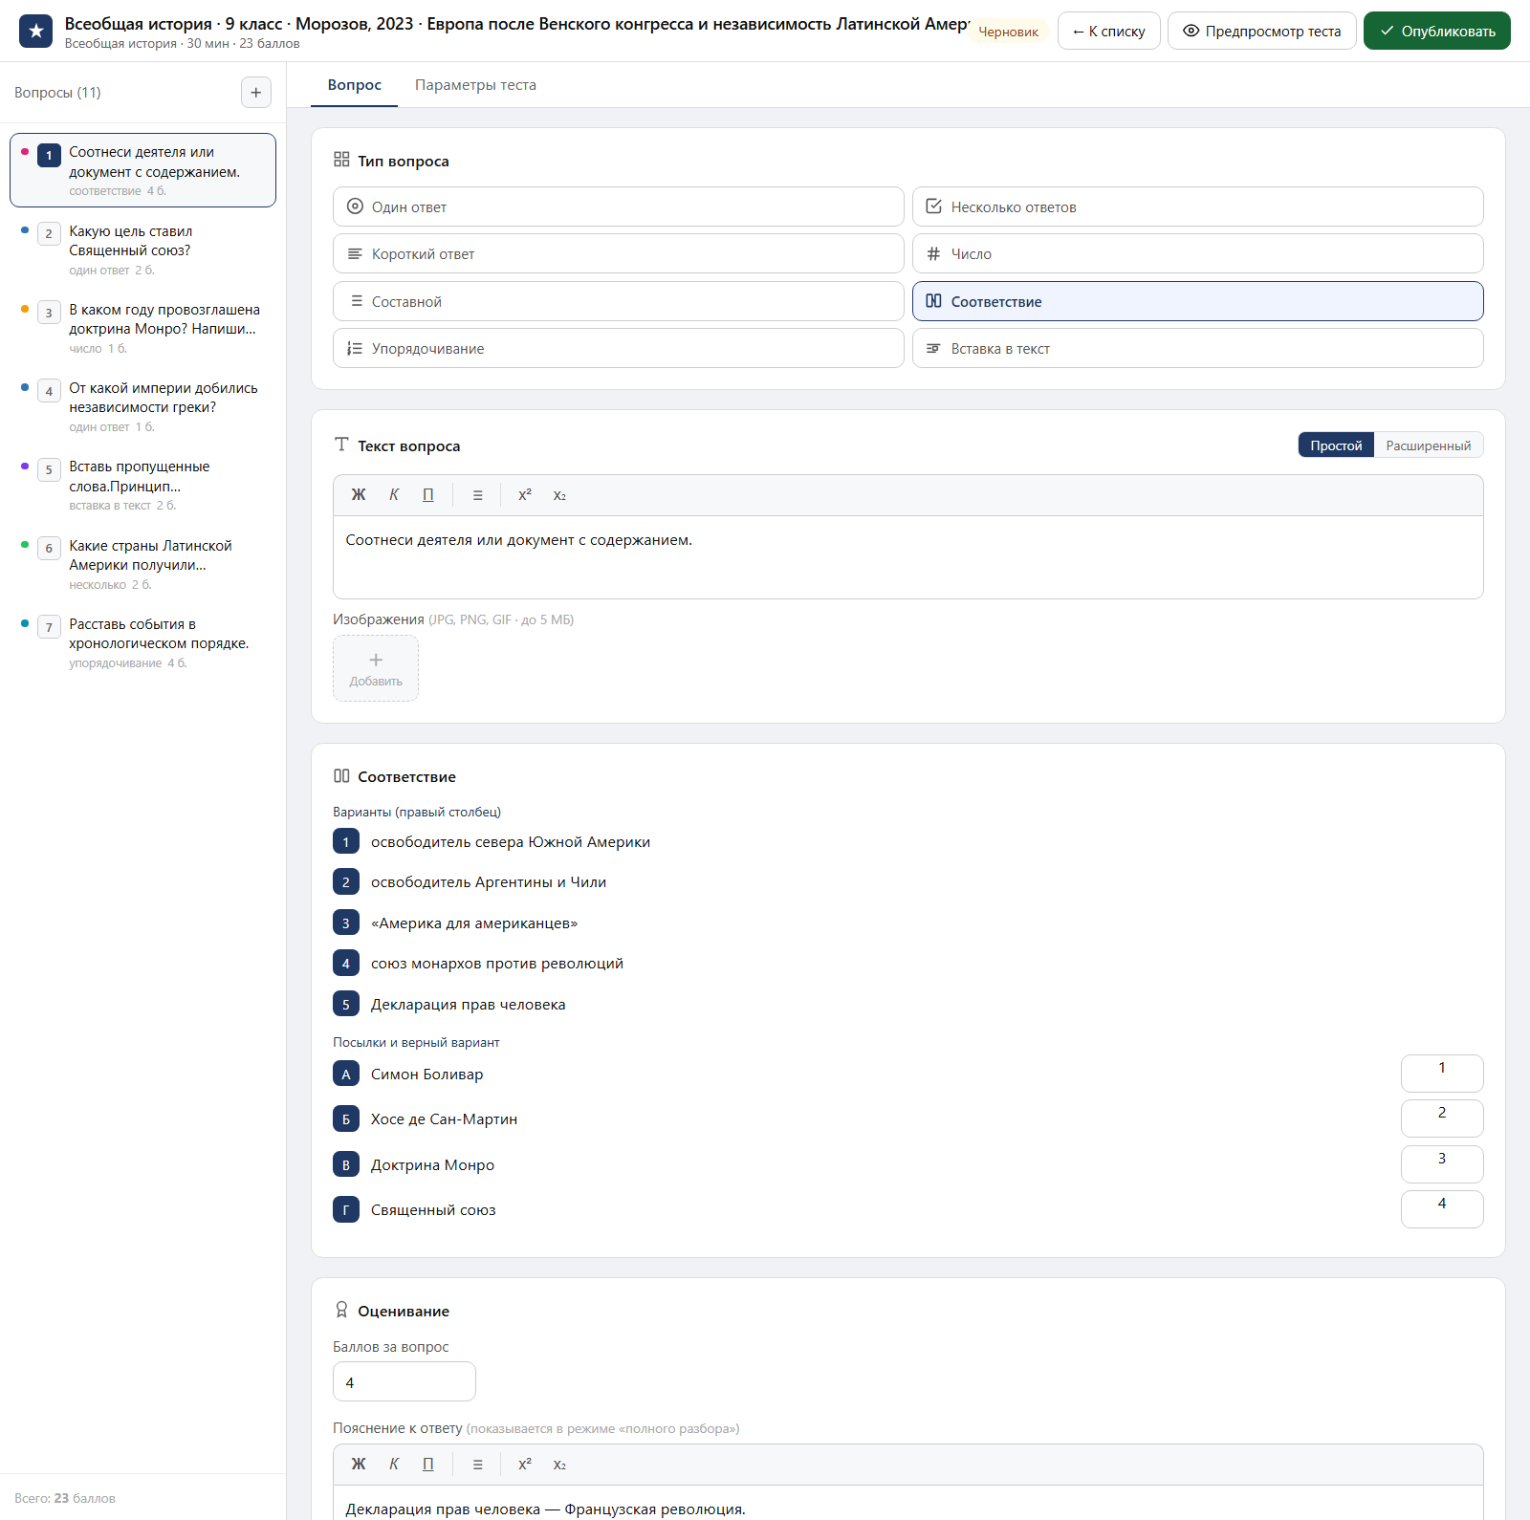This screenshot has height=1520, width=1530.
Task: Select the Один ответ question type
Action: coord(619,206)
